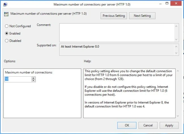Go to Next Setting
184x134 pixels.
click(142, 16)
